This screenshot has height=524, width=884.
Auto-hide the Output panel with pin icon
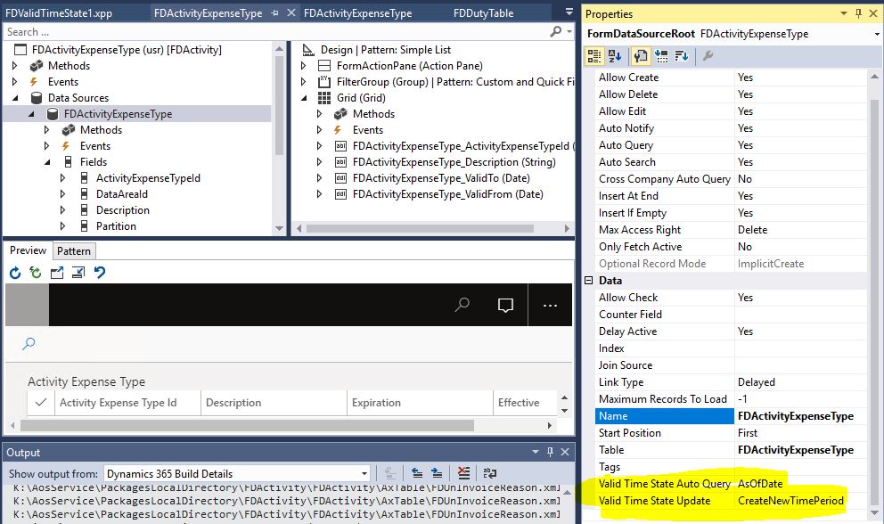click(550, 452)
